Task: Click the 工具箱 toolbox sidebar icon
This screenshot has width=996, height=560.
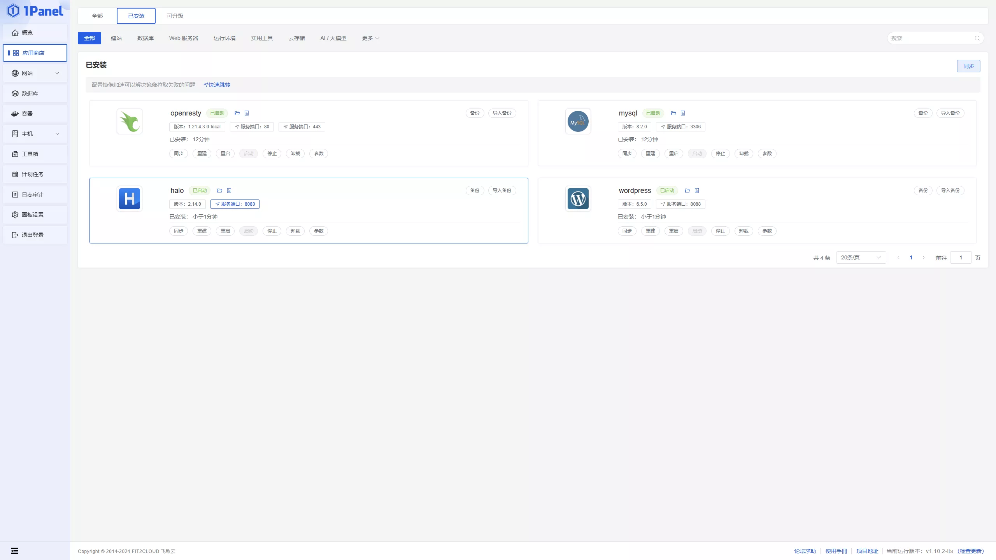Action: point(15,154)
